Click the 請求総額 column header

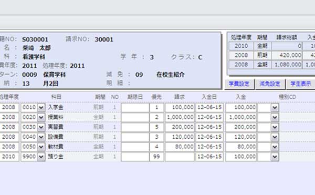(287, 37)
